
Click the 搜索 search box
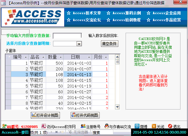click(102, 132)
